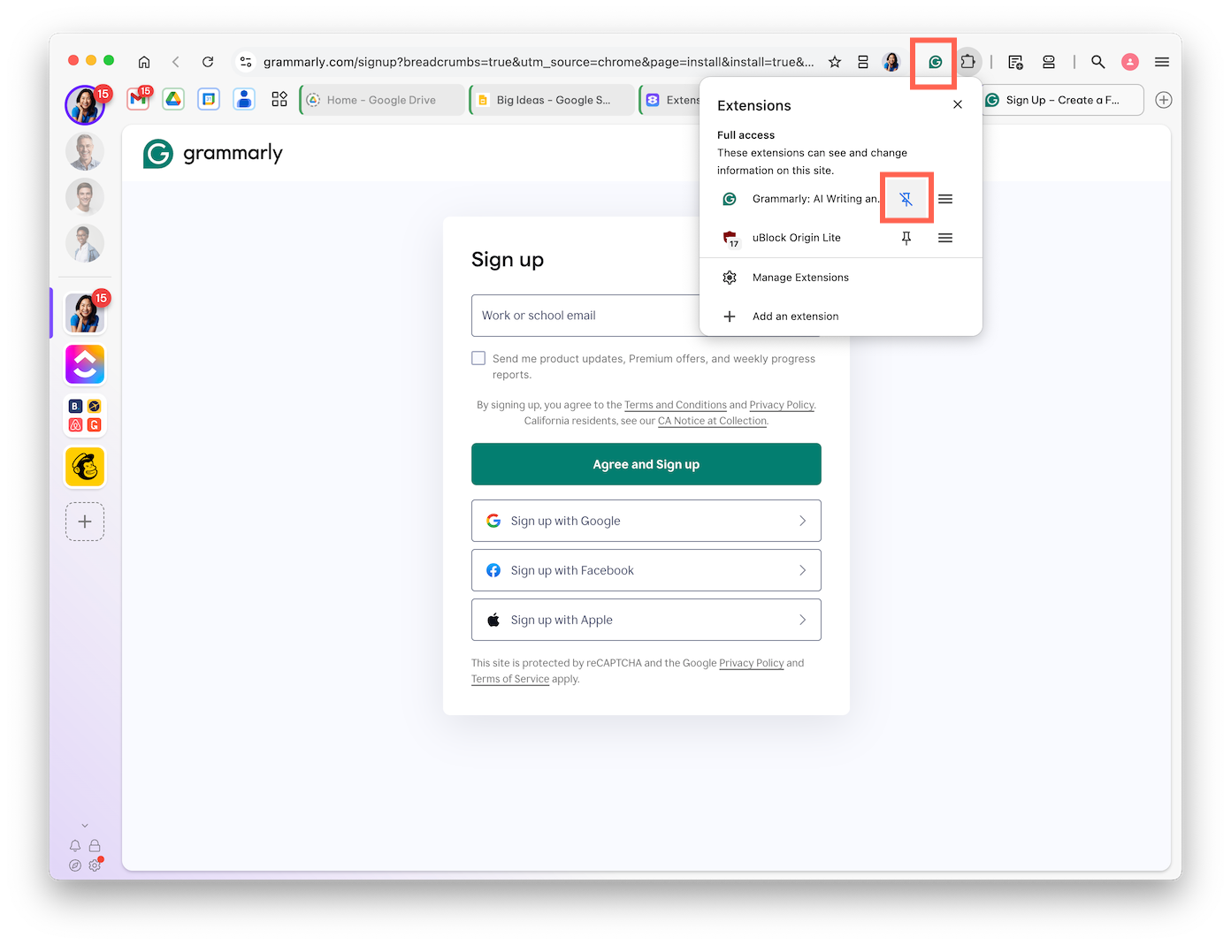Open Google Privacy Policy link under reCAPTCHA
This screenshot has height=945, width=1231.
(752, 663)
